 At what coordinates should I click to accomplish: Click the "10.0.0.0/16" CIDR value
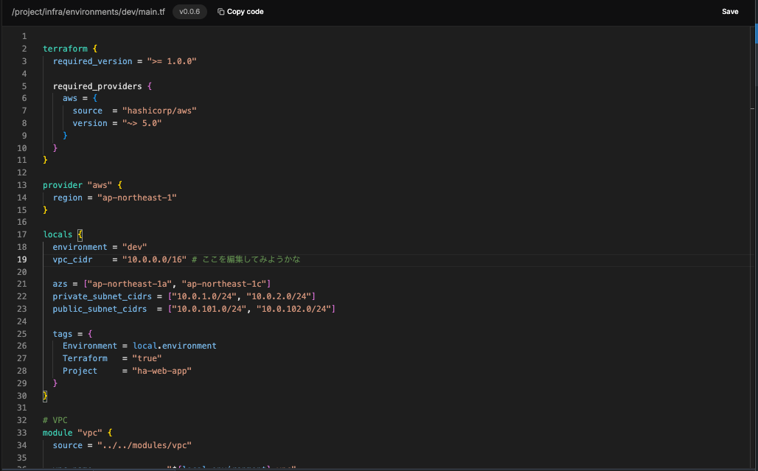coord(154,259)
